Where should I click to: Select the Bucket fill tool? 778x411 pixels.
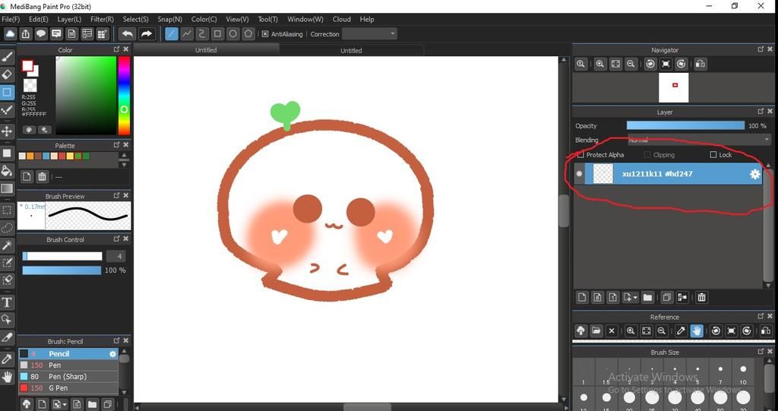(x=7, y=171)
